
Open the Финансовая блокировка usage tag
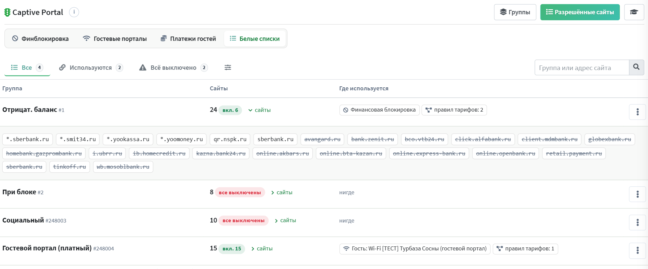point(379,110)
